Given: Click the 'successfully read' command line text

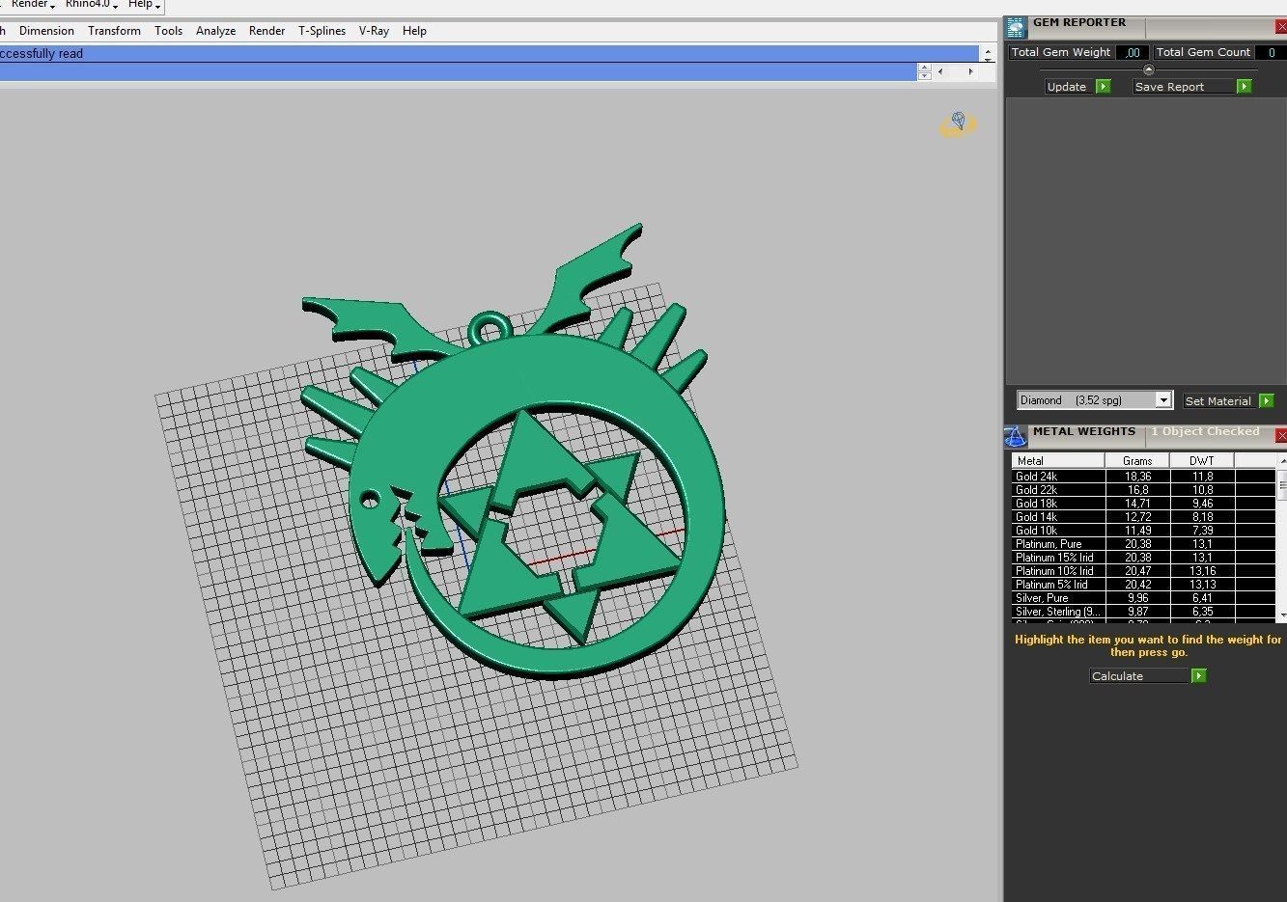Looking at the screenshot, I should [x=42, y=54].
